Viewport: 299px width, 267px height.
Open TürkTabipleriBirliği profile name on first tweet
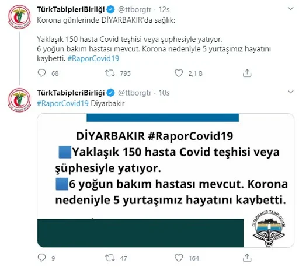click(x=71, y=9)
